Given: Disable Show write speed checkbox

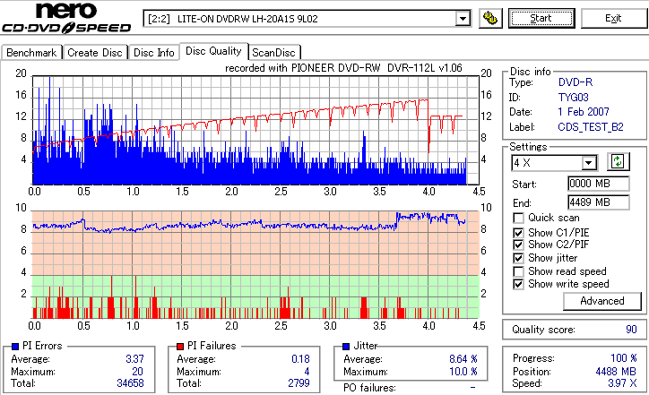Looking at the screenshot, I should point(518,284).
